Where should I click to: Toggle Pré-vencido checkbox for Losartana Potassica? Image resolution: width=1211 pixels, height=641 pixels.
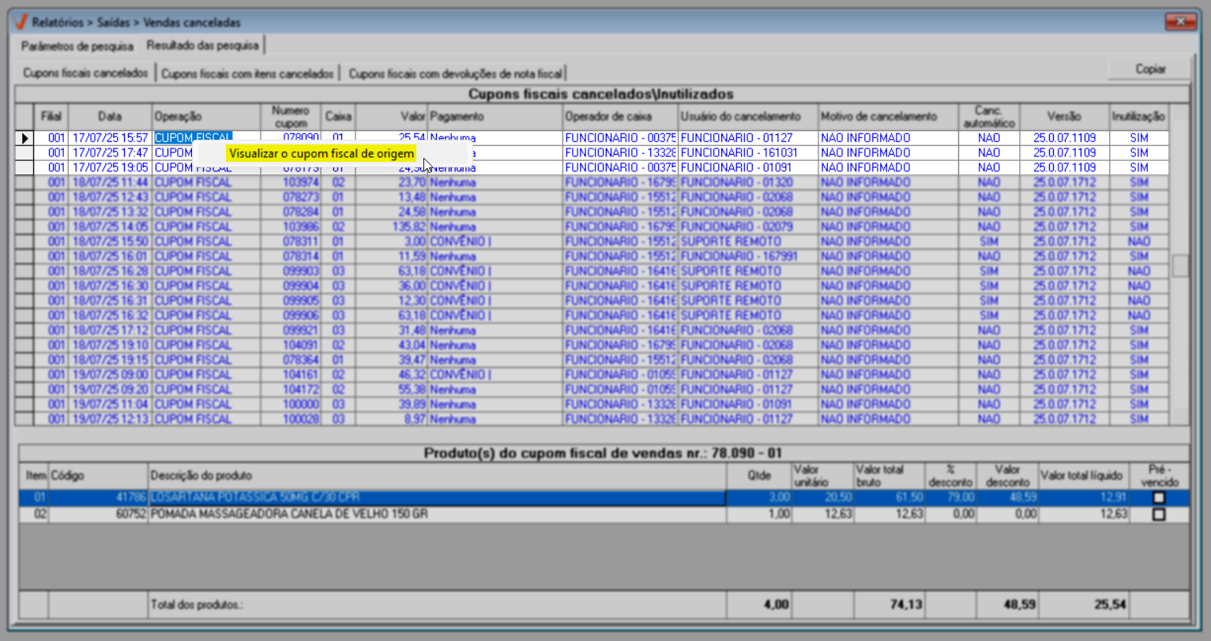pos(1158,498)
